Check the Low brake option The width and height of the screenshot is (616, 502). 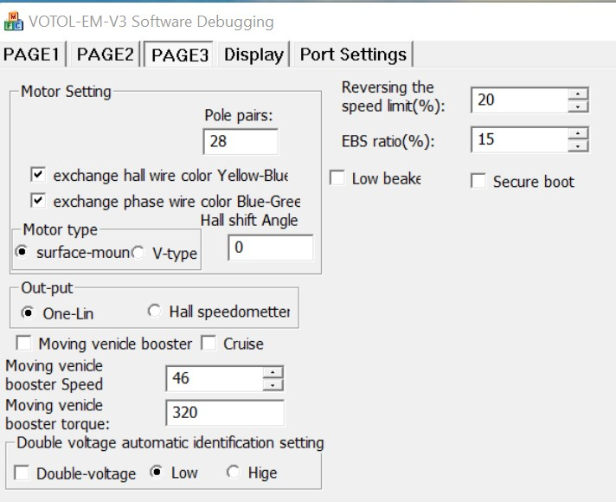337,178
